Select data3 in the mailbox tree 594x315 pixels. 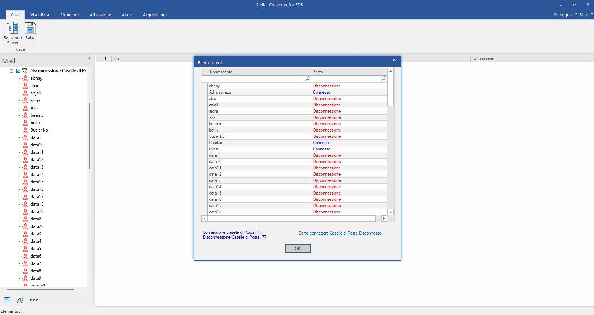click(x=36, y=234)
